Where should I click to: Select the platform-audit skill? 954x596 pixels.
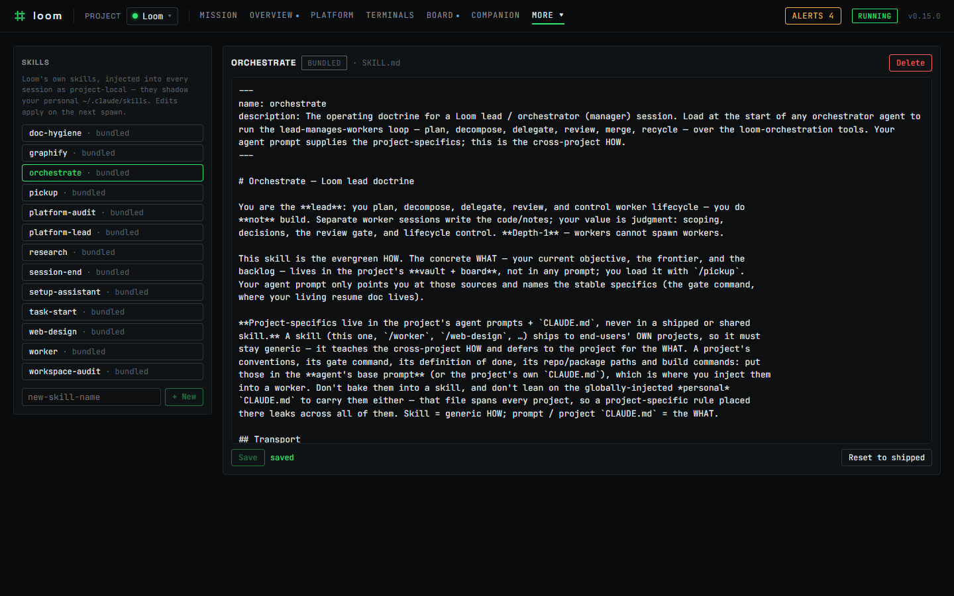113,213
